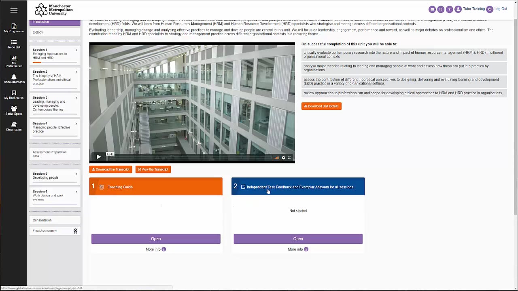Play the introduction video
This screenshot has height=291, width=518.
click(98, 157)
